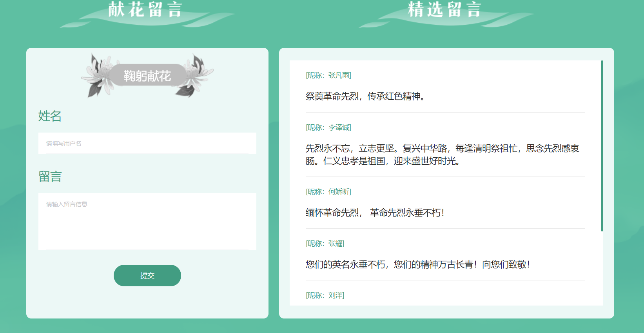Select the nickname 刘洋
644x333 pixels.
336,295
